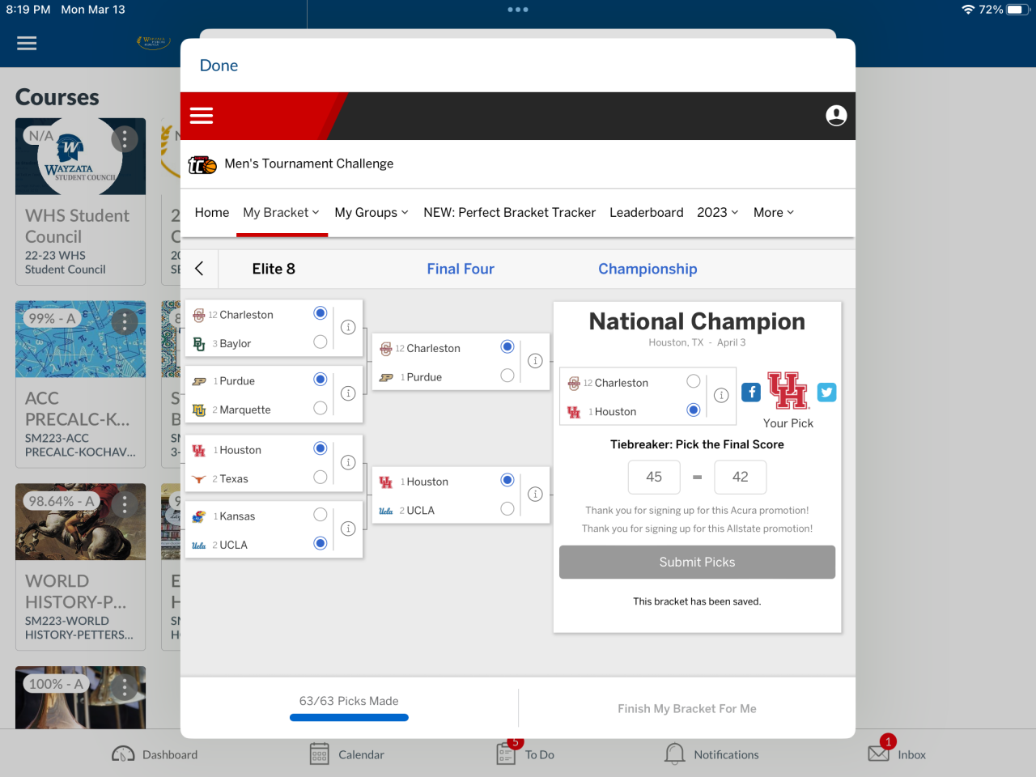The width and height of the screenshot is (1036, 777).
Task: Tap the 63/63 Picks Made progress bar
Action: point(349,717)
